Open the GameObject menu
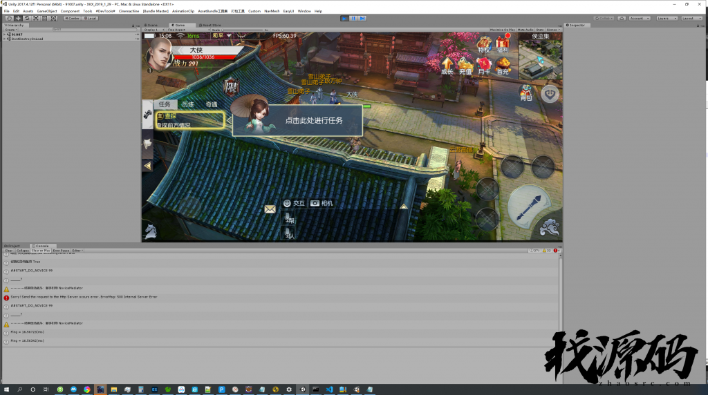Image resolution: width=708 pixels, height=395 pixels. [47, 11]
